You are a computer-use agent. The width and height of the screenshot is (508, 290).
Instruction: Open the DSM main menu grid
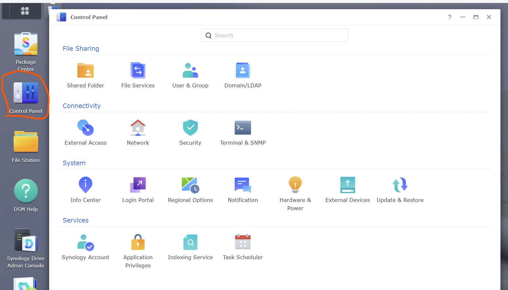click(x=25, y=11)
